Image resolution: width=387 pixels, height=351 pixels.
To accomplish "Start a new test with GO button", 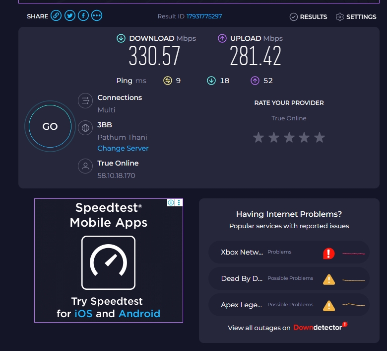I will pyautogui.click(x=50, y=126).
